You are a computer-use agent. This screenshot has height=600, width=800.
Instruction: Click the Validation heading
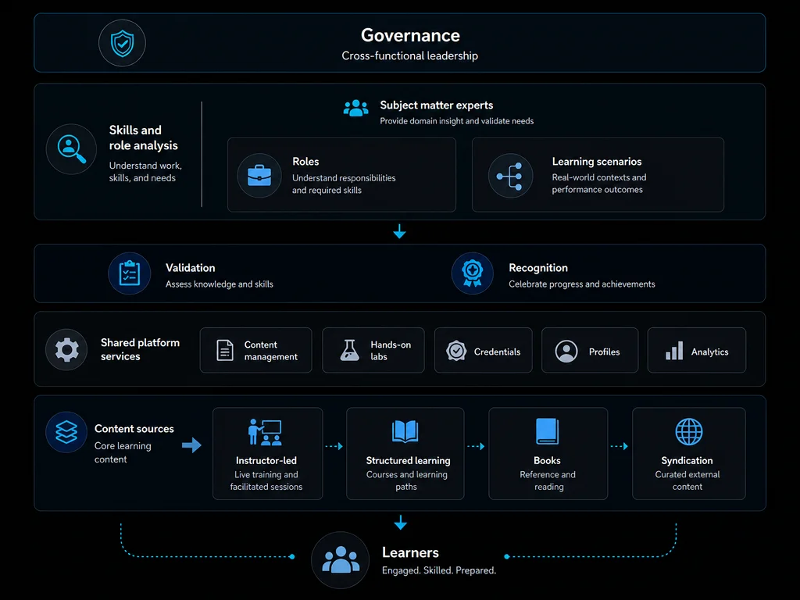click(191, 268)
